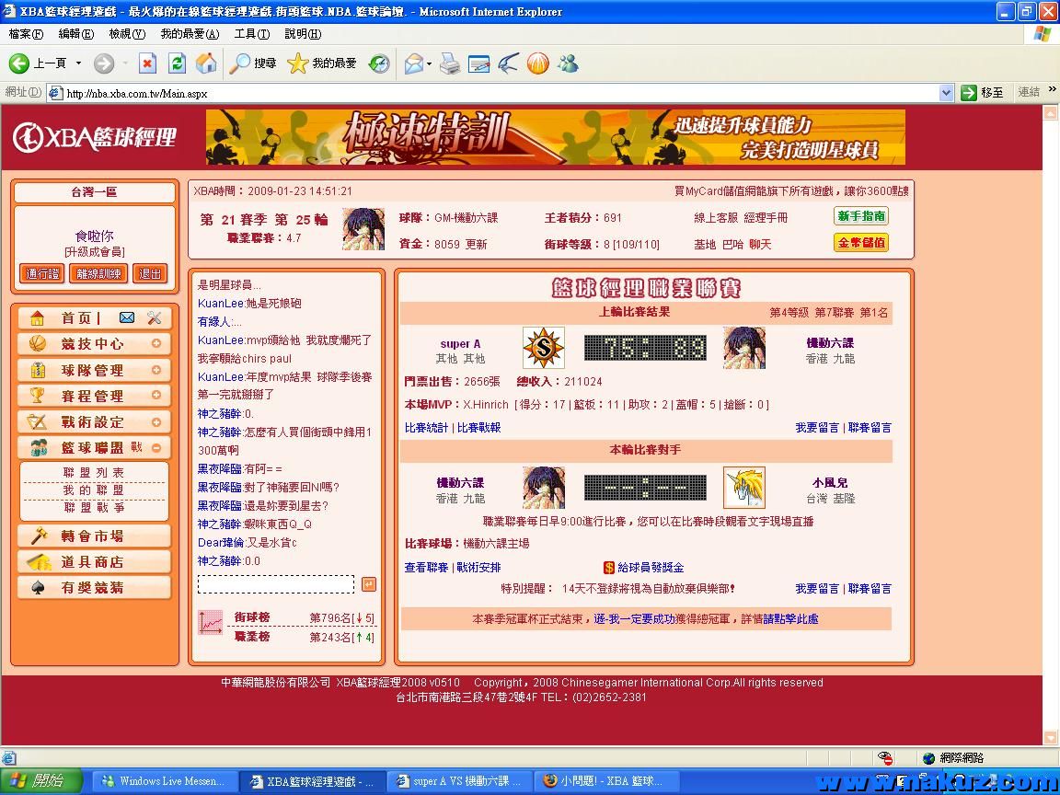Image resolution: width=1060 pixels, height=795 pixels.
Task: Click the Stop page loading icon
Action: click(x=147, y=63)
